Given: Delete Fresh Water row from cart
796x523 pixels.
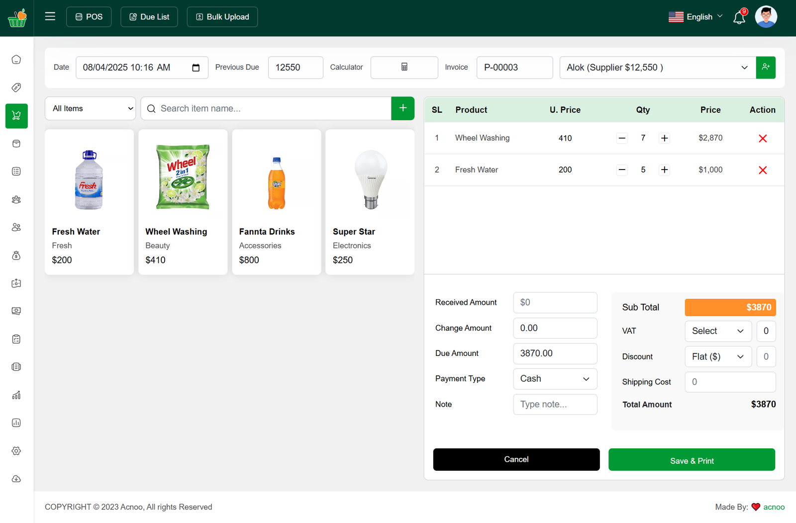Looking at the screenshot, I should pos(762,170).
